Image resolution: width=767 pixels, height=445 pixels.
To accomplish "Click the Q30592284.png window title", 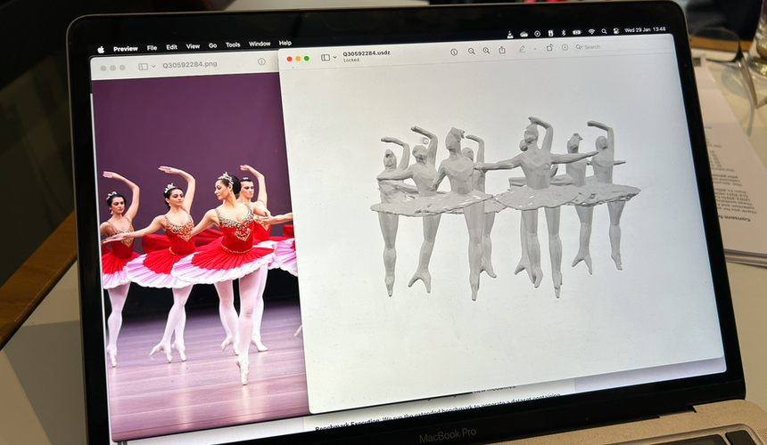I will [x=190, y=64].
